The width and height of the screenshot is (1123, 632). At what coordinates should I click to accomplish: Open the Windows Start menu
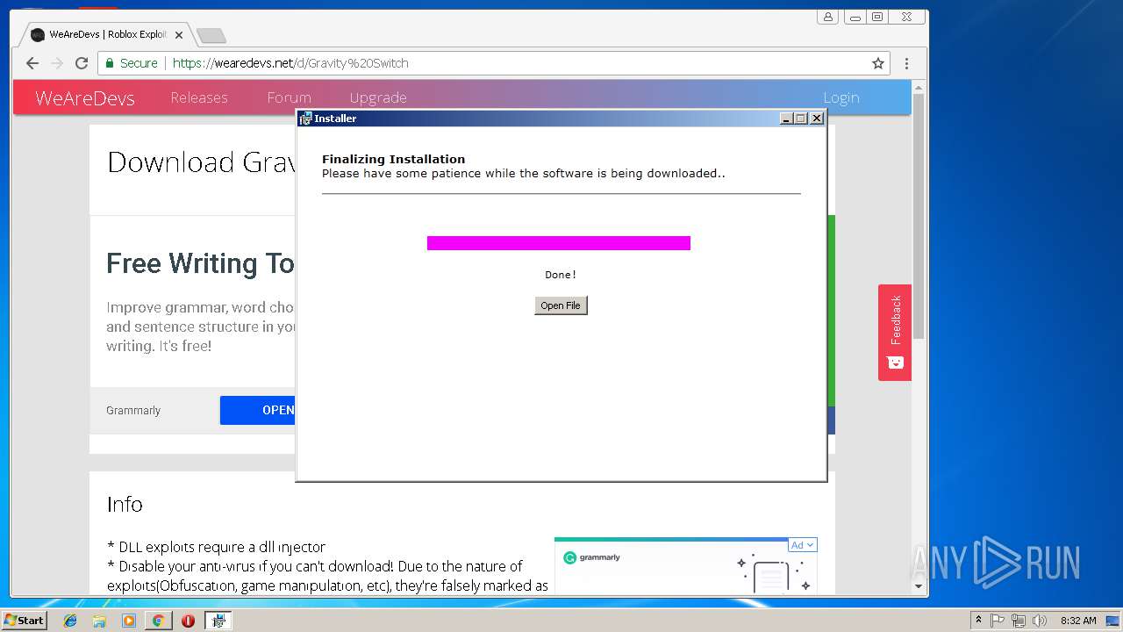[x=25, y=620]
